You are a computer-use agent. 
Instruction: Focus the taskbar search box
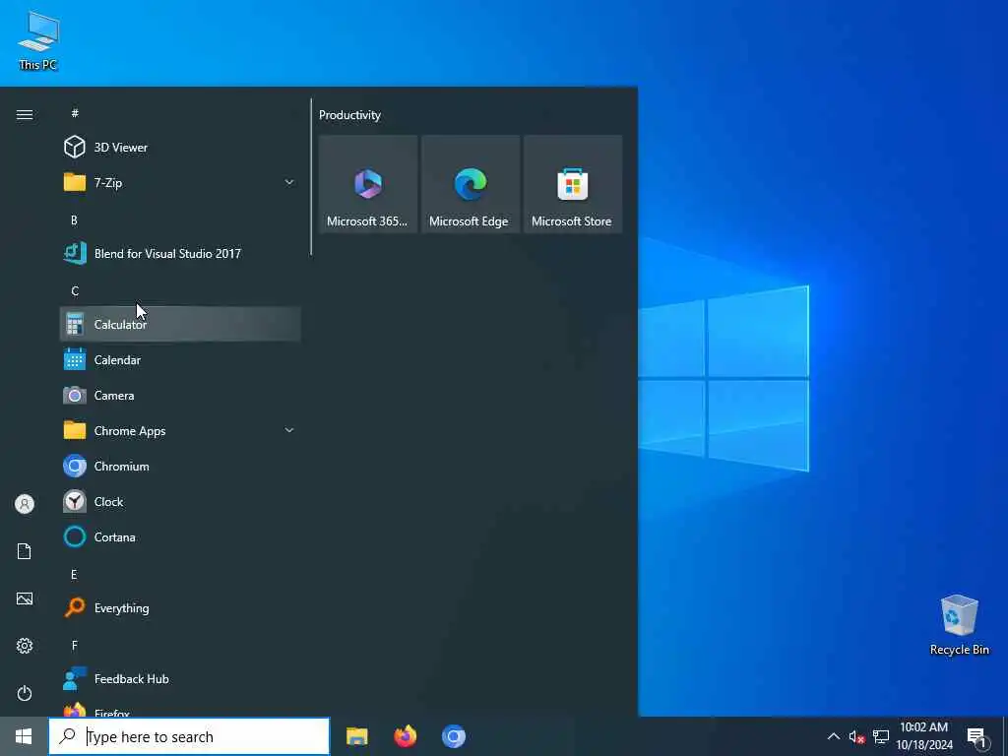click(x=189, y=736)
